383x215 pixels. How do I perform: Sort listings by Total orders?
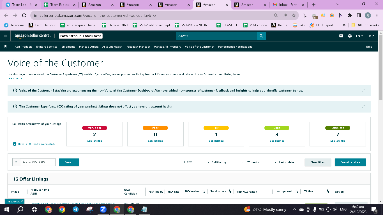(x=230, y=191)
